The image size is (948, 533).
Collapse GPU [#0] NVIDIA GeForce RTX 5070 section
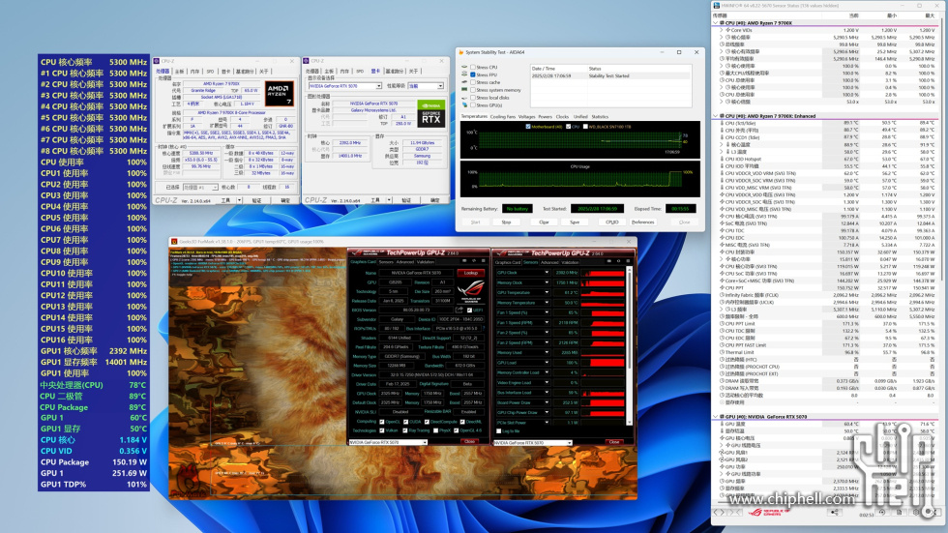pos(716,416)
